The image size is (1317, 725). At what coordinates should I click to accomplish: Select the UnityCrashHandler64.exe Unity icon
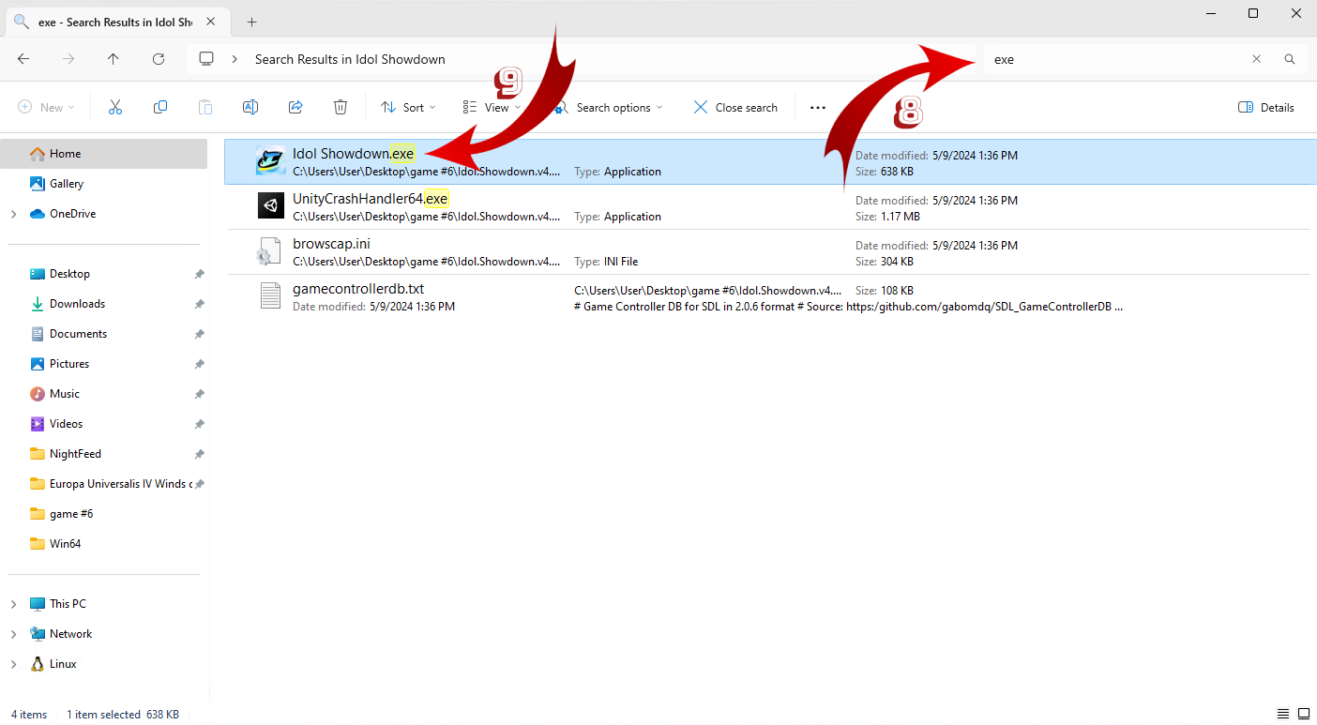click(x=271, y=205)
